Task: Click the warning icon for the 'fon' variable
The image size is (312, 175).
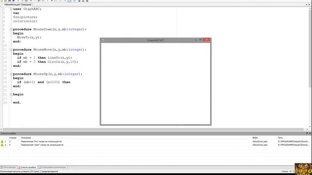Action: (x=2, y=141)
